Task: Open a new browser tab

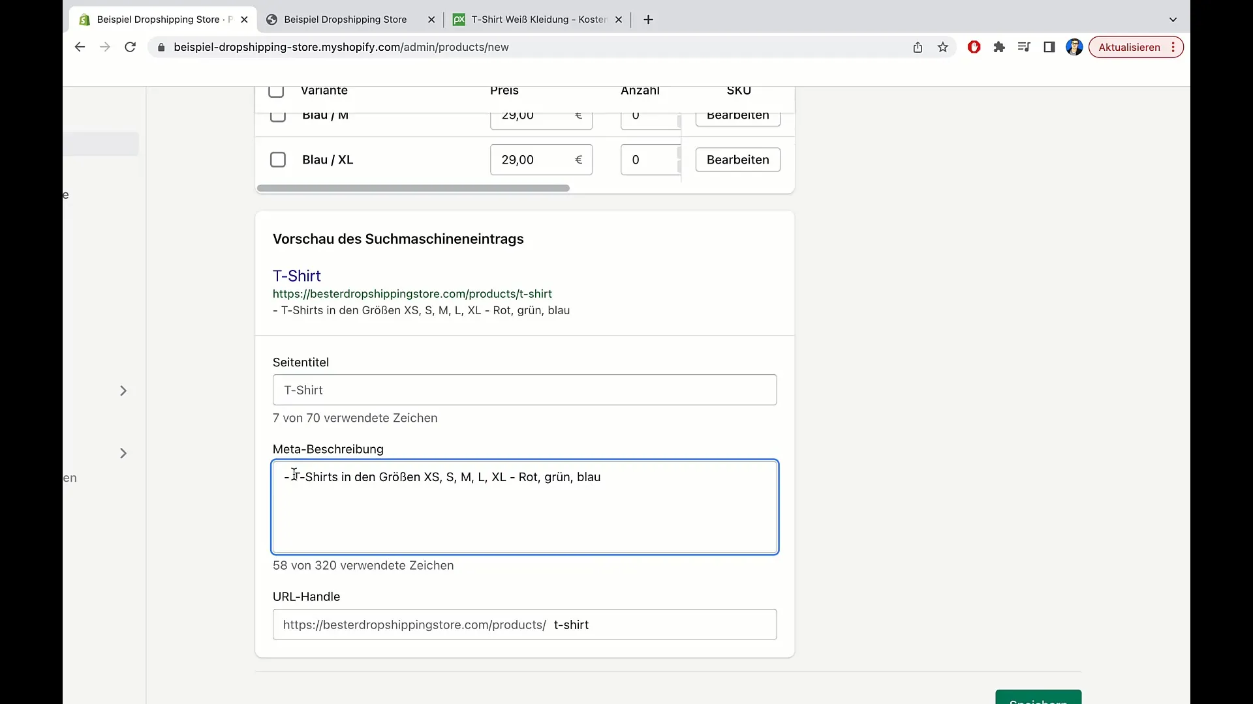Action: tap(648, 20)
